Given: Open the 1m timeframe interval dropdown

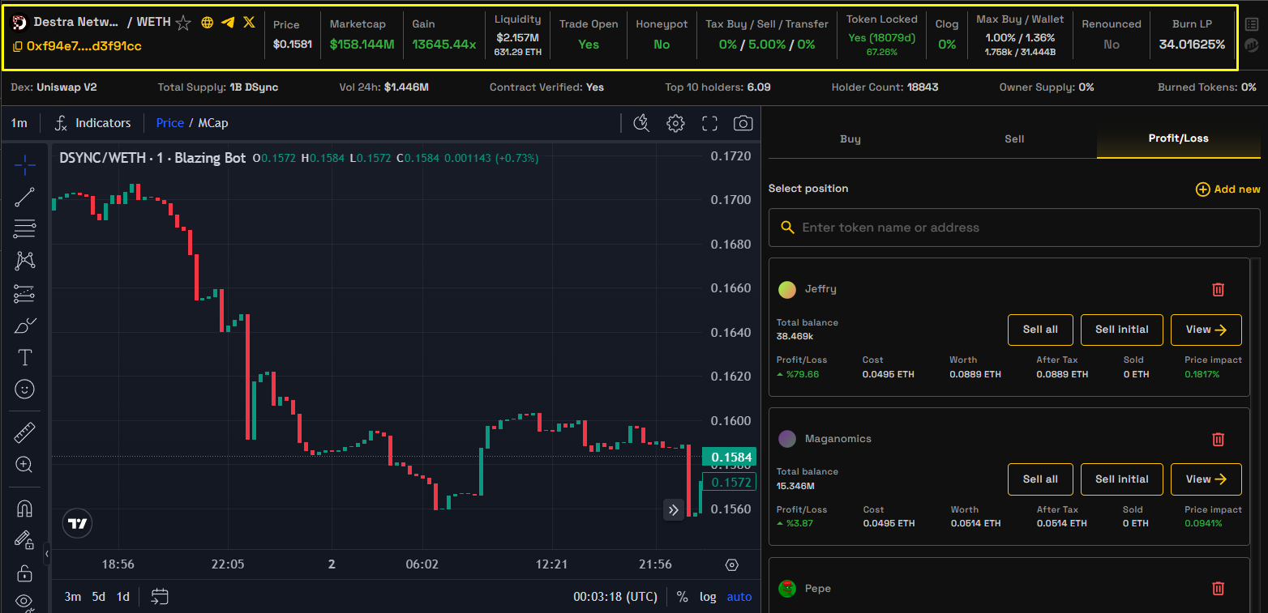Looking at the screenshot, I should tap(19, 123).
